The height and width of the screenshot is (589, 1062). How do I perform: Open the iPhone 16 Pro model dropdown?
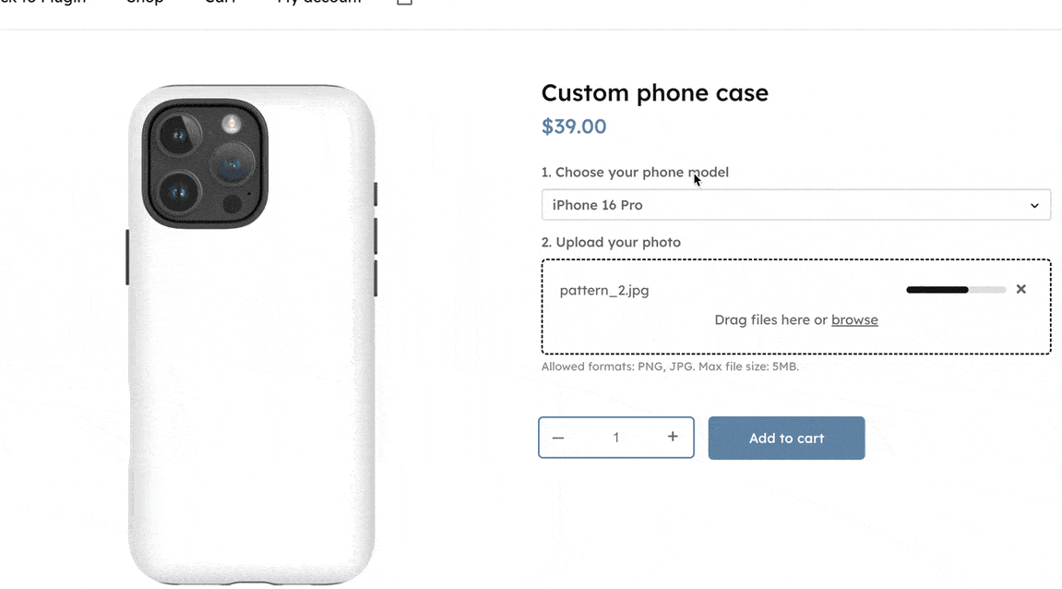[x=795, y=205]
